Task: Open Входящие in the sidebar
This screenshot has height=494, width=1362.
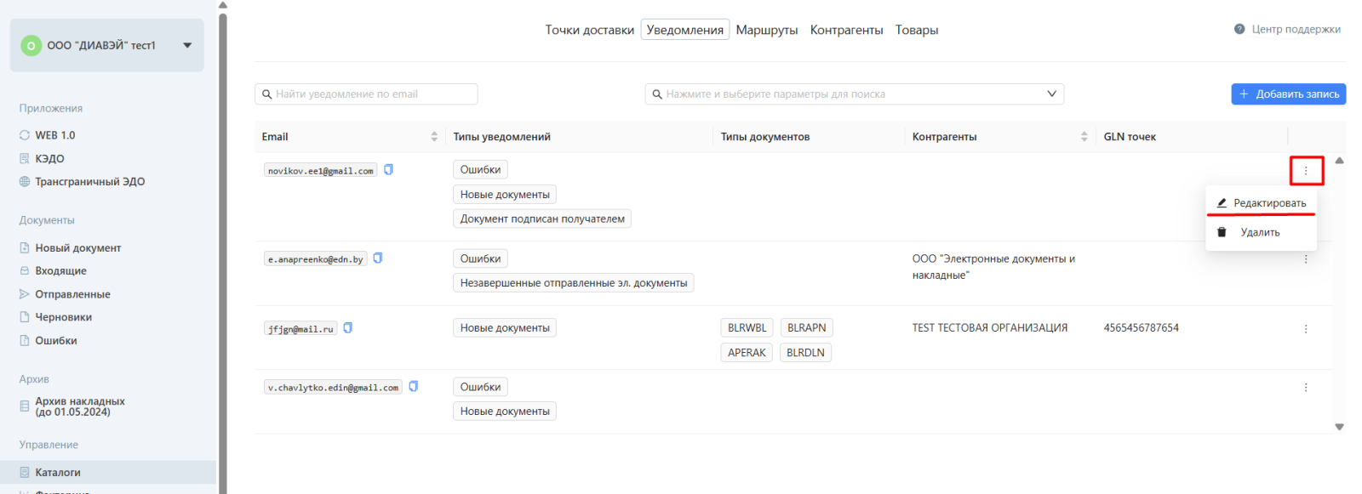Action: click(x=60, y=271)
